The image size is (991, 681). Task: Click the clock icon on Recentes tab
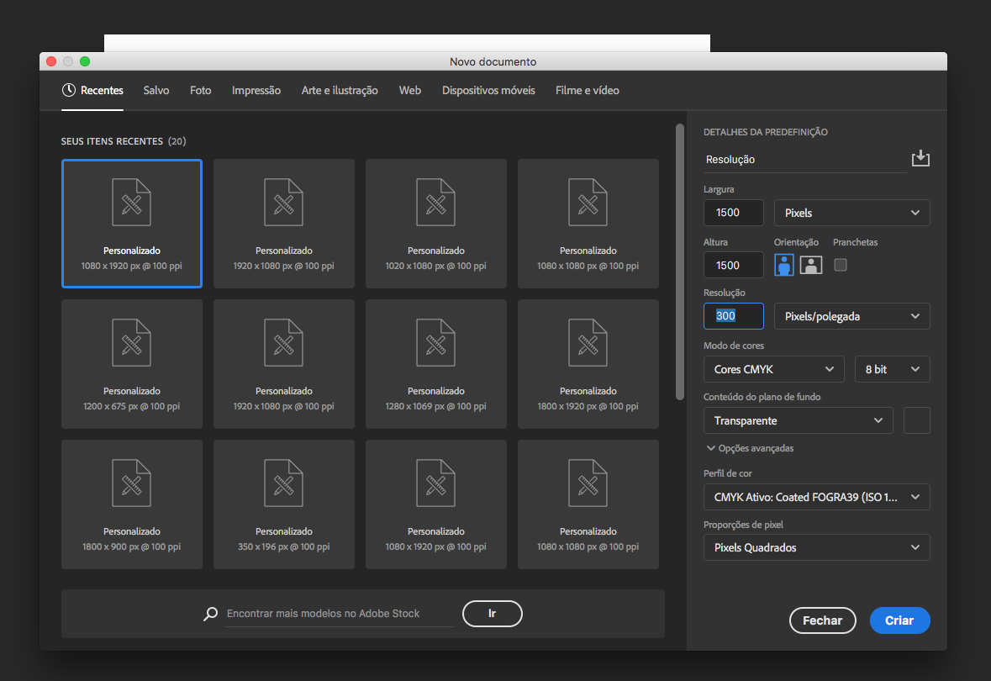[69, 90]
